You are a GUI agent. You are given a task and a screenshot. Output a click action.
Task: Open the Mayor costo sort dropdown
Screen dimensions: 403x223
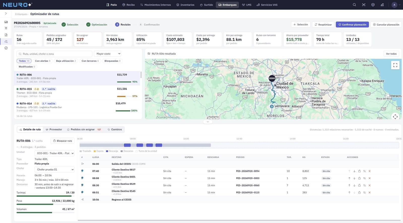pyautogui.click(x=108, y=54)
